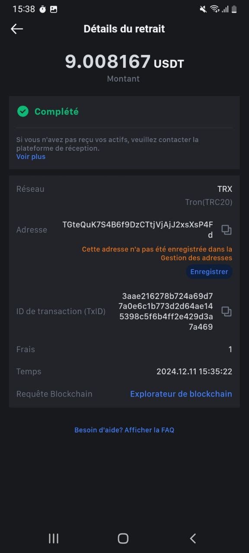This screenshot has height=553, width=249.
Task: Tap the Android home button
Action: point(123,538)
